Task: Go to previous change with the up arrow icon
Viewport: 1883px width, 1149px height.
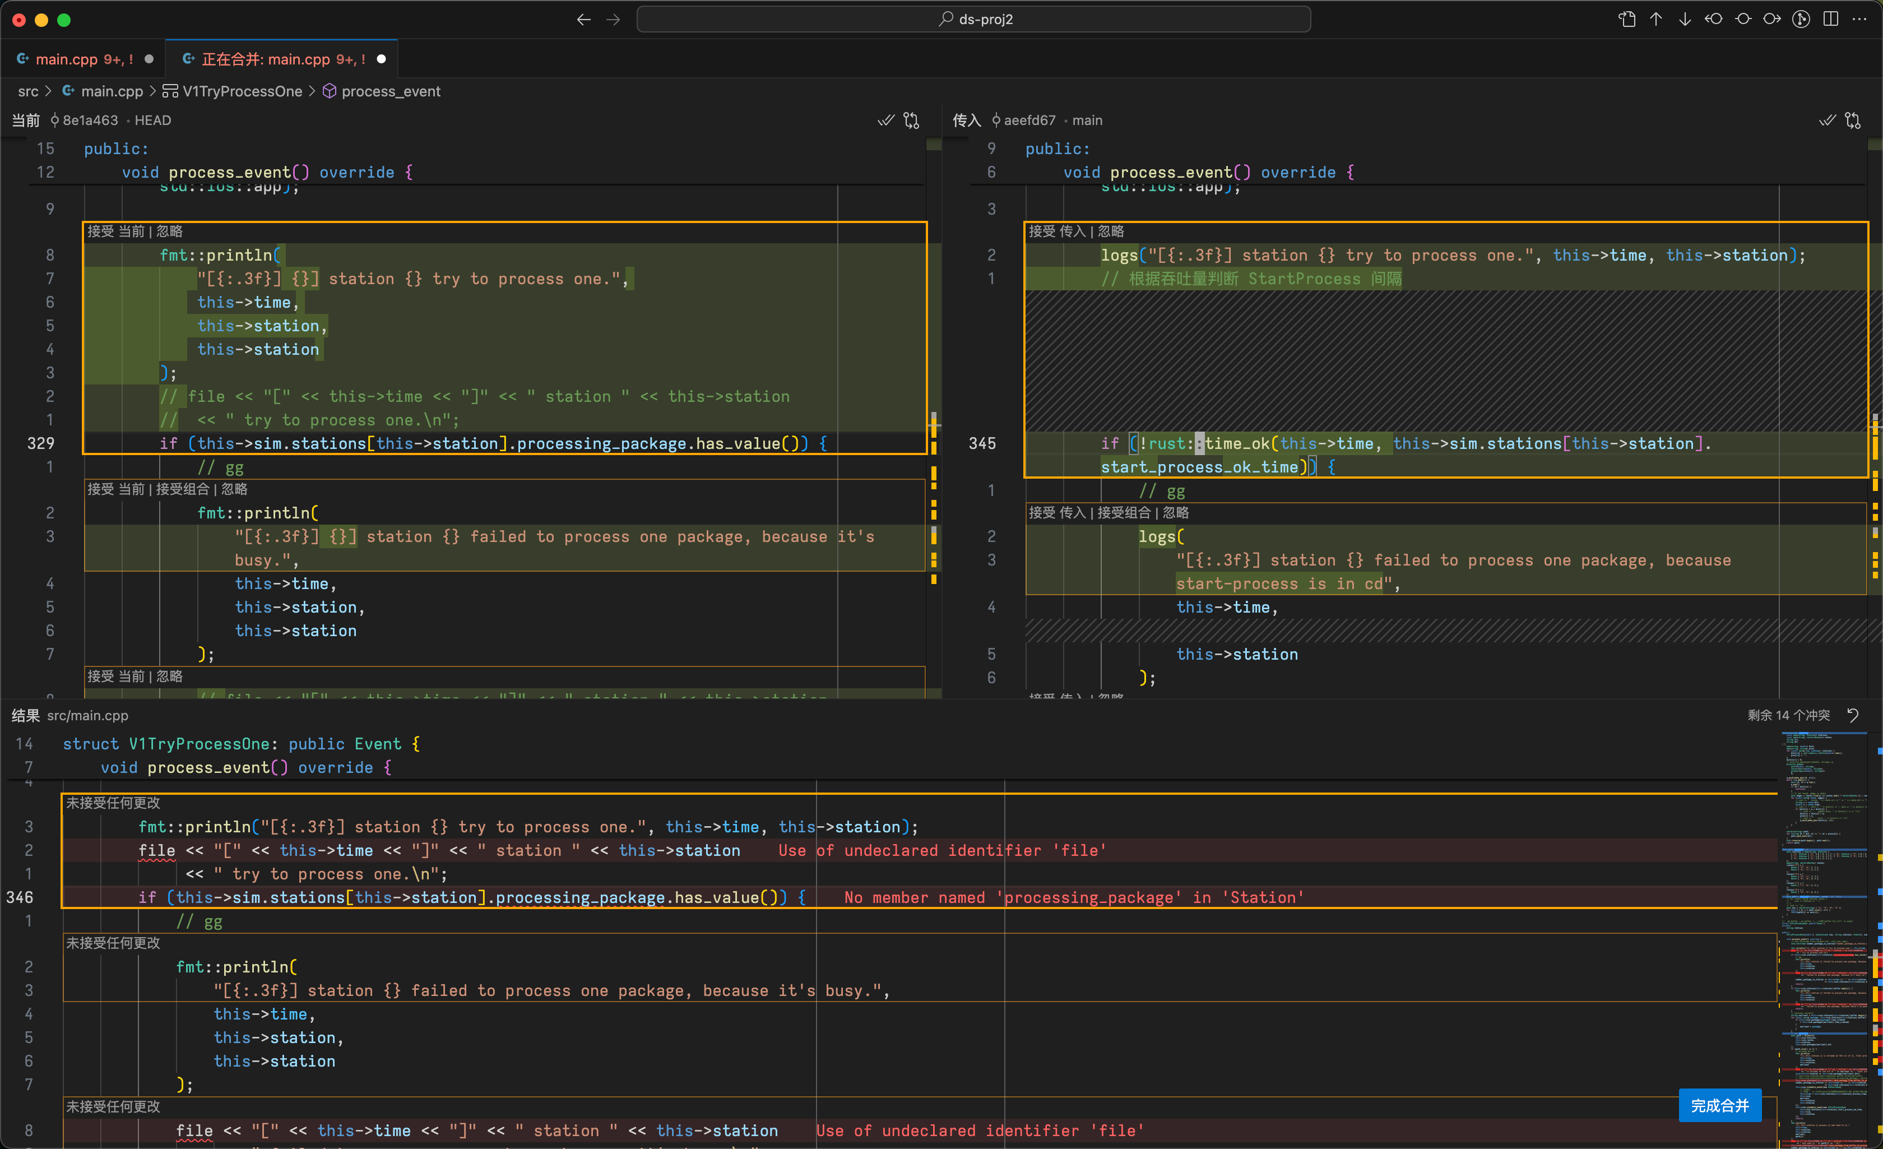Action: click(1656, 19)
